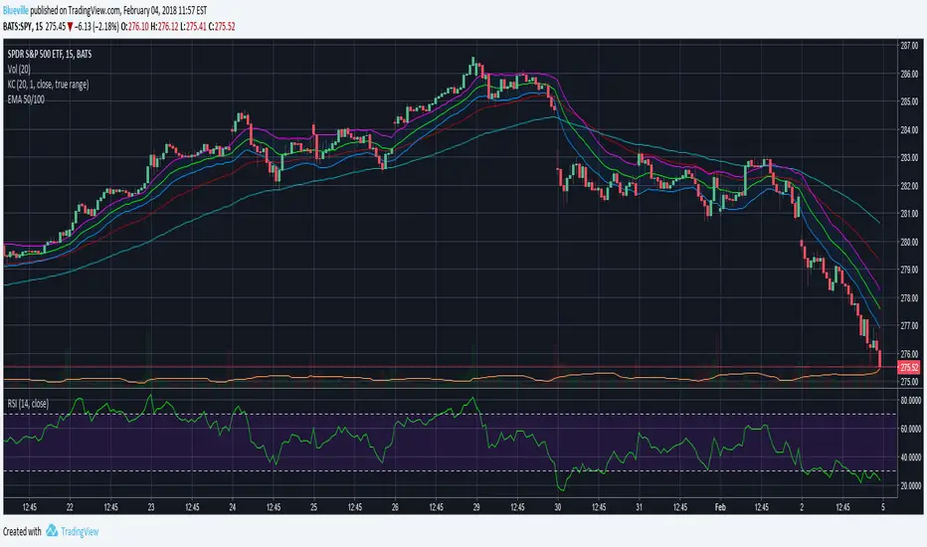Click the 284.00 price axis label

click(x=909, y=129)
